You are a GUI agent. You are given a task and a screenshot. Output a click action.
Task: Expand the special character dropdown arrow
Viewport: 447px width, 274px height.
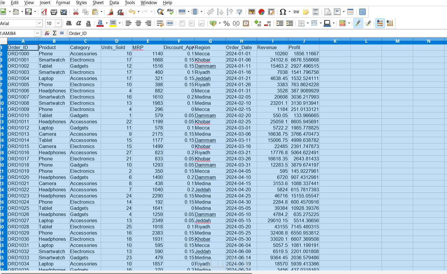tap(289, 12)
